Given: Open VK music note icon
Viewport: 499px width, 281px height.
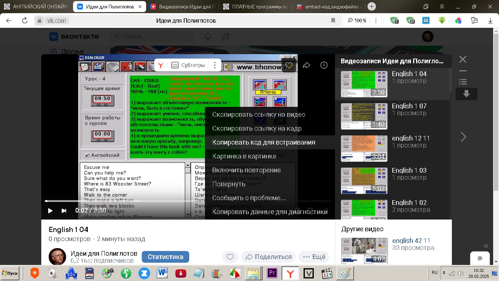Looking at the screenshot, I should pos(225,37).
